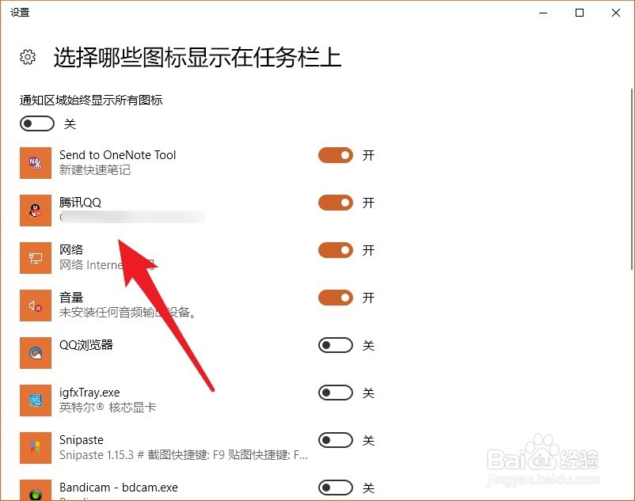Click the vertical scrollbar on the right
Image resolution: width=635 pixels, height=501 pixels.
tap(632, 179)
